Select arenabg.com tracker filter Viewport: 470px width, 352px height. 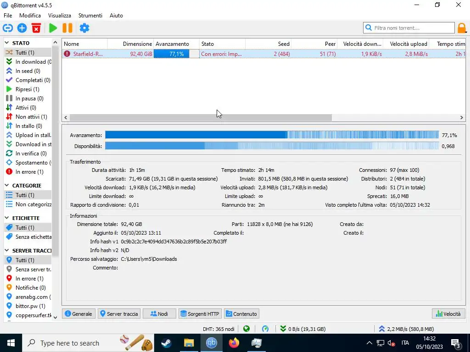pyautogui.click(x=28, y=297)
